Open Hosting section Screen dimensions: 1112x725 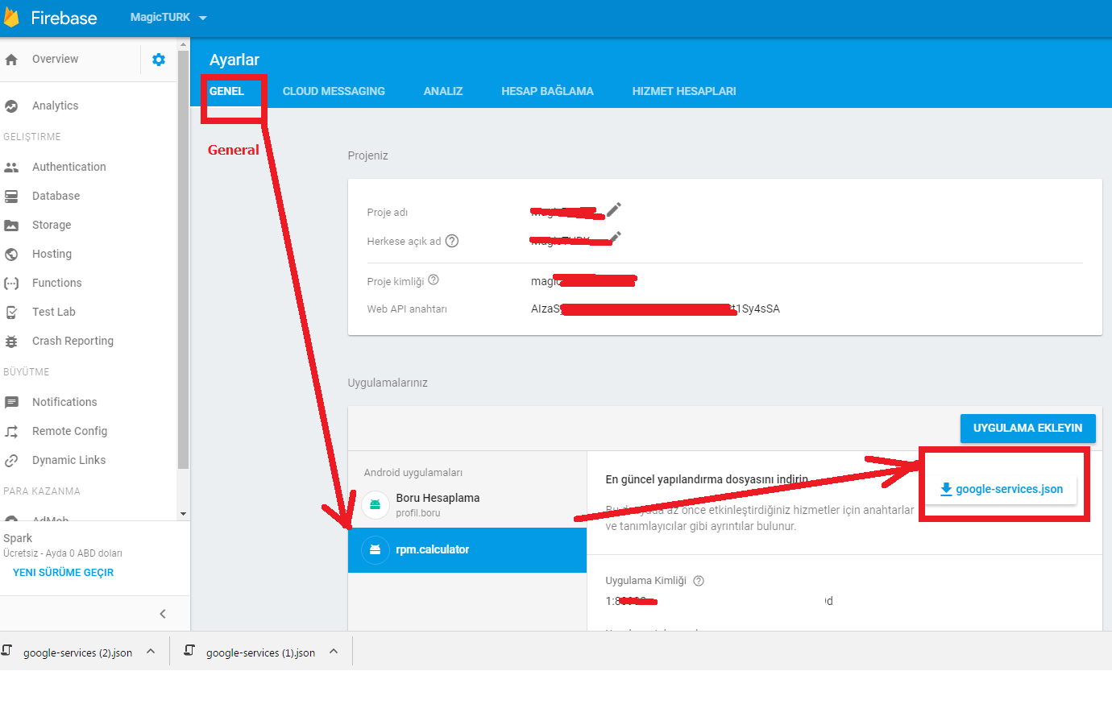(x=52, y=255)
